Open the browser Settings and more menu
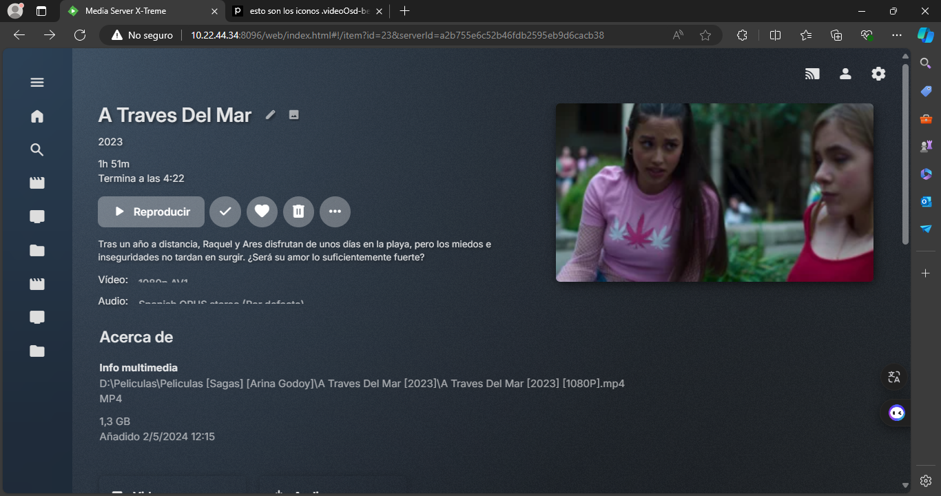 pyautogui.click(x=896, y=35)
